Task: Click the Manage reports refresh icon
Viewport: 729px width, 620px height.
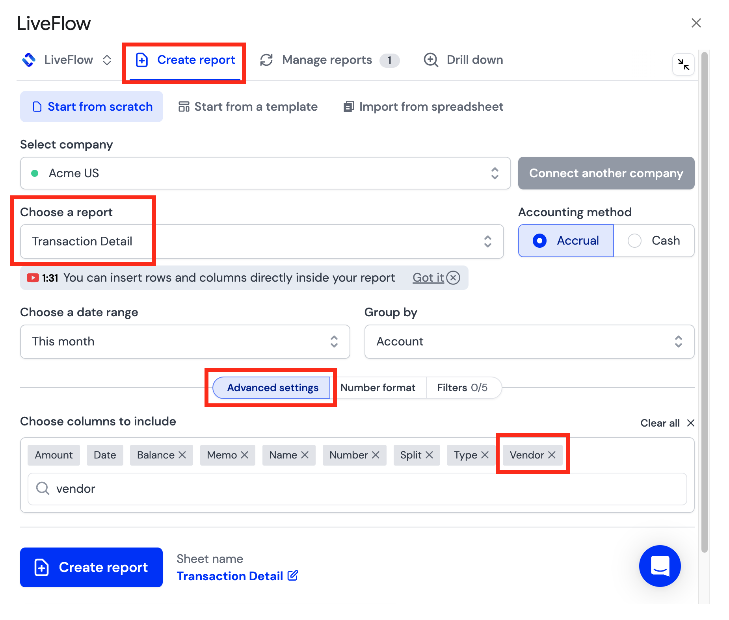Action: click(266, 60)
